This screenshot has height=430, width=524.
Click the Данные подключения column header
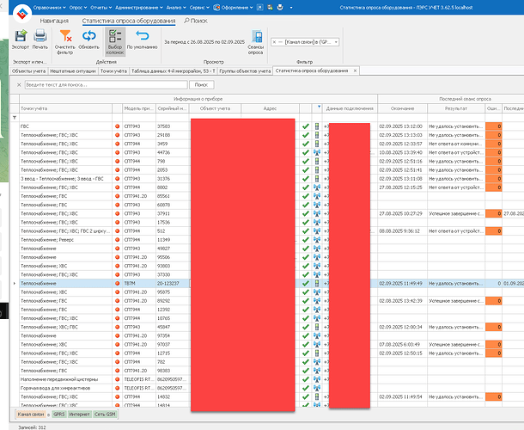click(350, 108)
